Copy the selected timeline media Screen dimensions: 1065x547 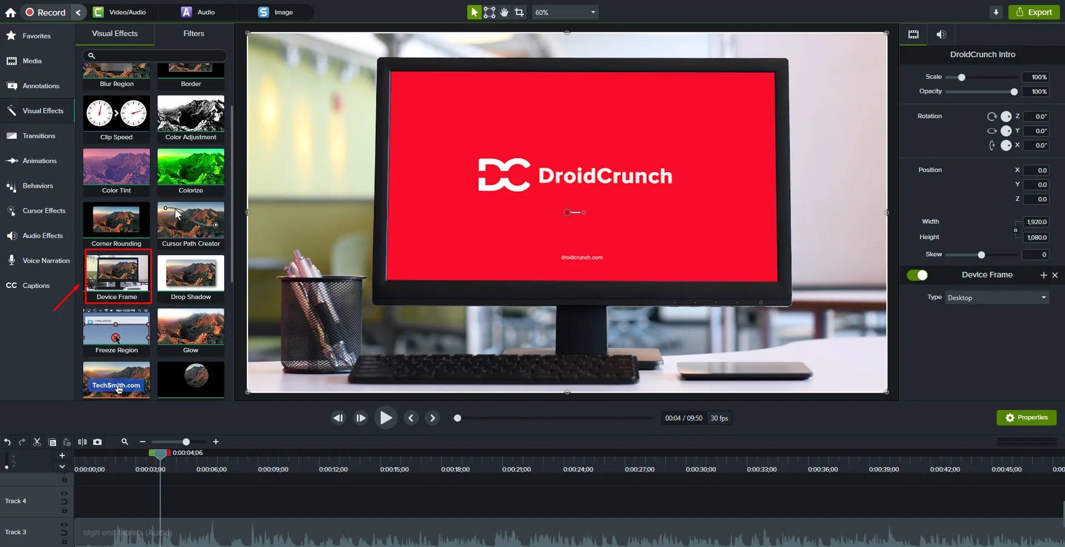pyautogui.click(x=52, y=442)
